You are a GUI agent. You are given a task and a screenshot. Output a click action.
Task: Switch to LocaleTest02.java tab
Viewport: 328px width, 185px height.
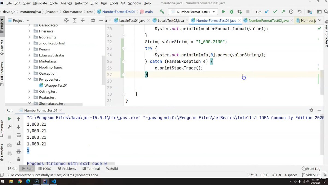[171, 20]
